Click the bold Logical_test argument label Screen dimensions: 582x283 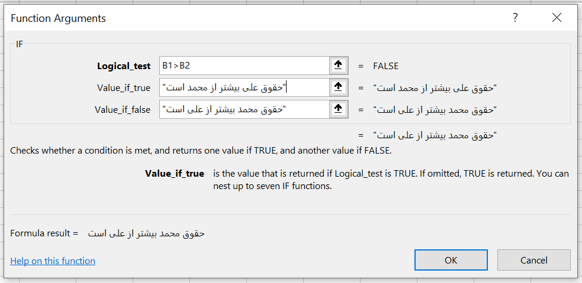pos(124,66)
